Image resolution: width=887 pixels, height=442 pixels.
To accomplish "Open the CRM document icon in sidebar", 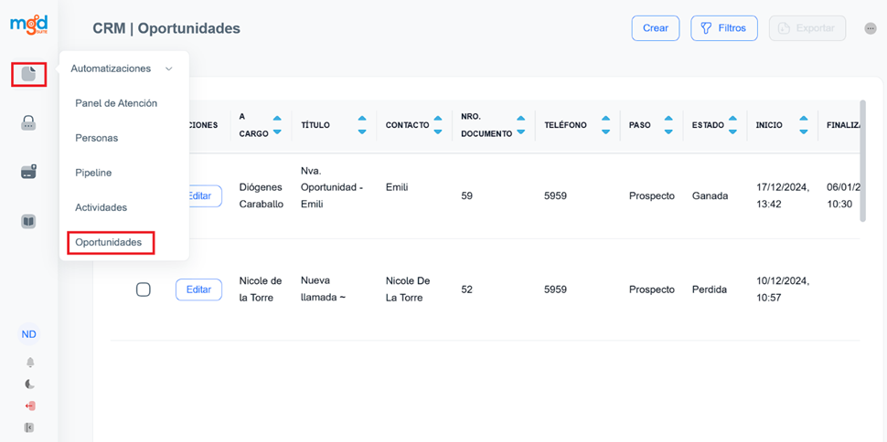I will tap(28, 75).
